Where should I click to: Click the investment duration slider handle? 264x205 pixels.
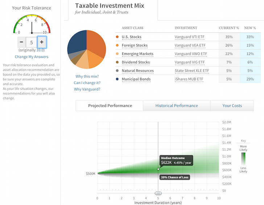pos(158,193)
